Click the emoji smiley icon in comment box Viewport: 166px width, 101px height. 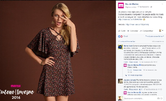coord(161,99)
